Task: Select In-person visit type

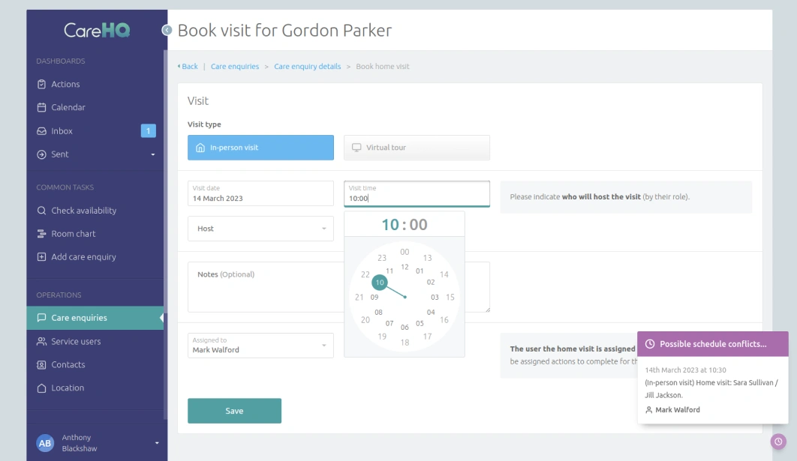Action: [260, 148]
